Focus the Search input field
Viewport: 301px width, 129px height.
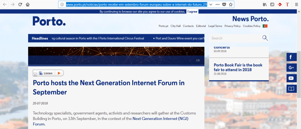236,38
